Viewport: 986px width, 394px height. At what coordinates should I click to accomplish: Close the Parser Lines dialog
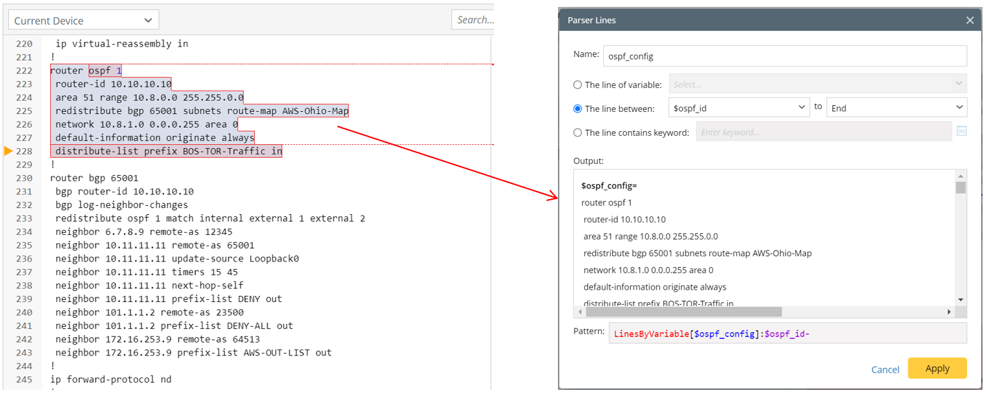970,21
